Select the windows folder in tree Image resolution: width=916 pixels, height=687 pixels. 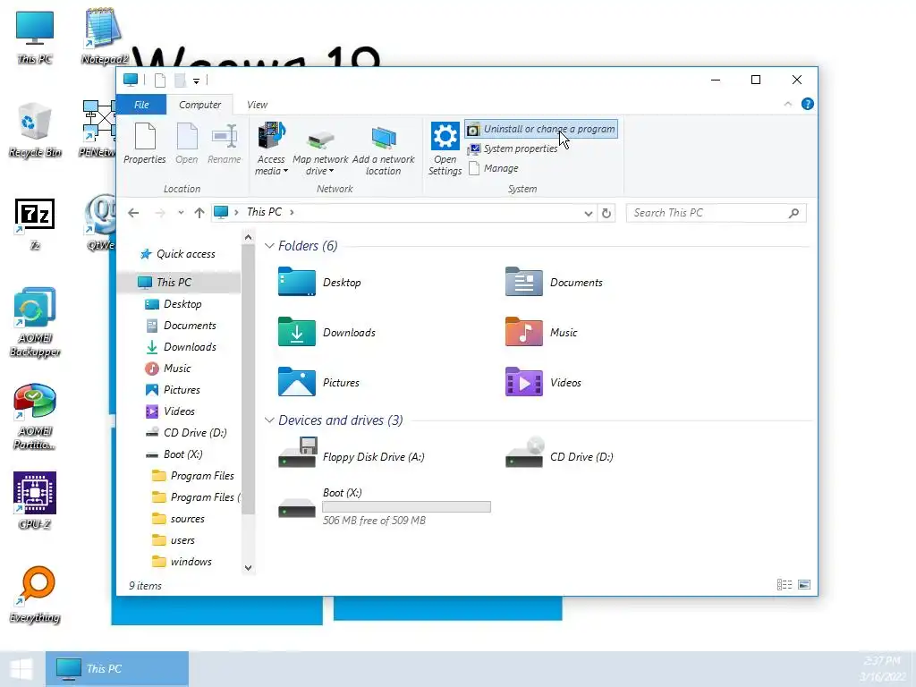182,562
